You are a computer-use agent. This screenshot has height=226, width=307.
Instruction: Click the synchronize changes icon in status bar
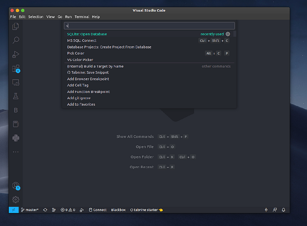tap(45, 210)
